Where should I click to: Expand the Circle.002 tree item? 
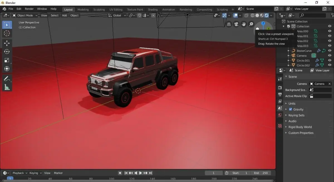click(x=289, y=65)
